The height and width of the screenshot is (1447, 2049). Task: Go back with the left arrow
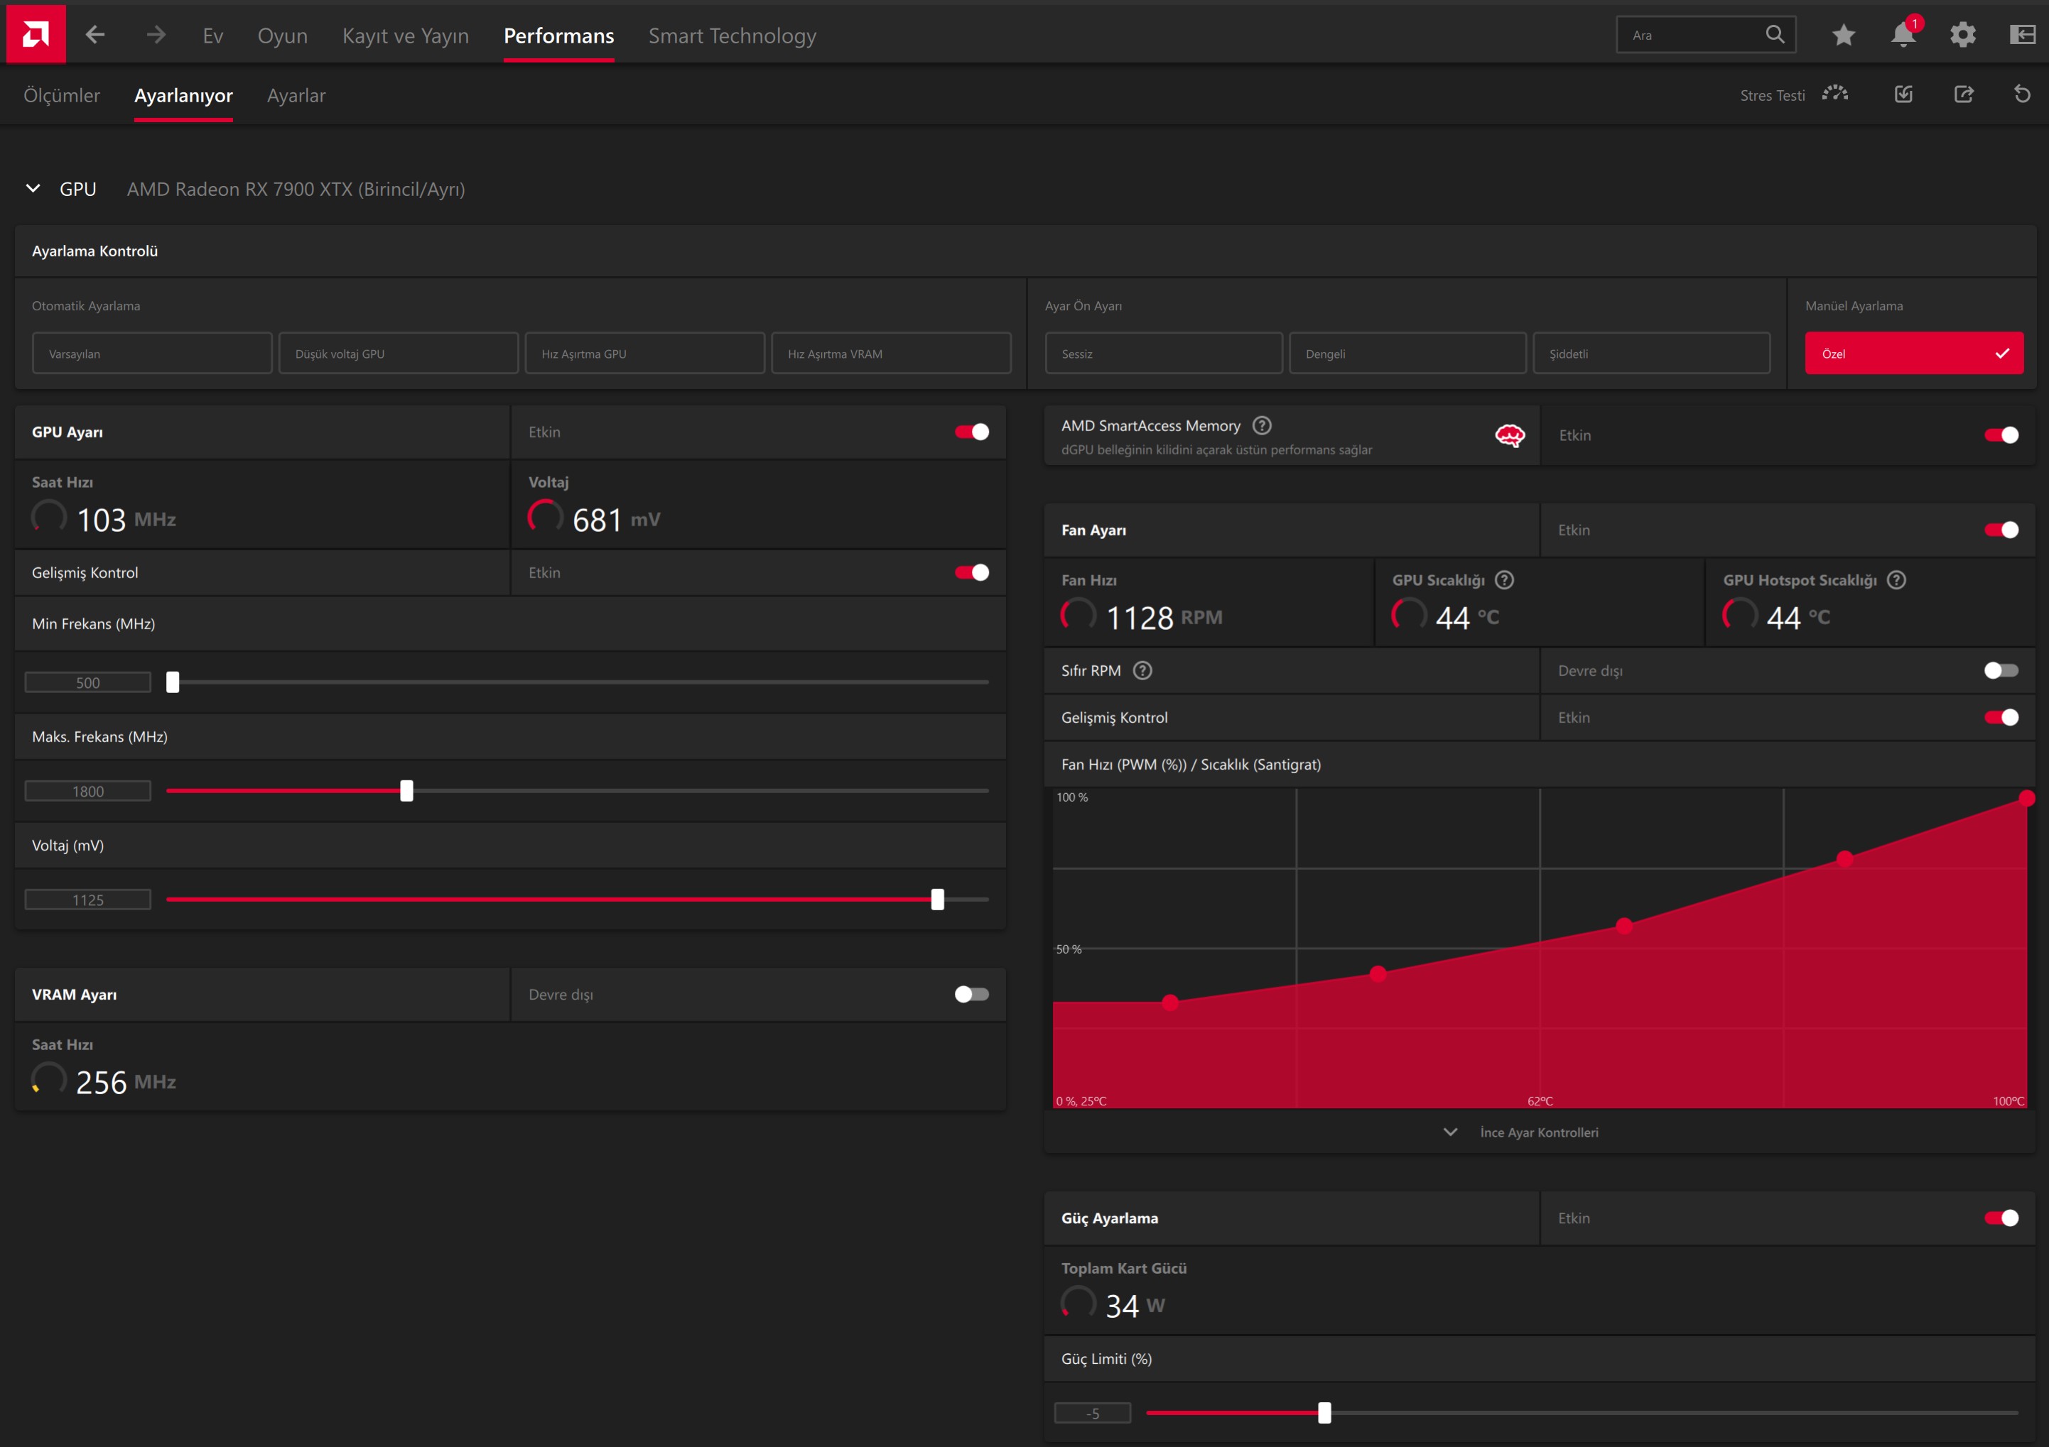click(x=95, y=35)
